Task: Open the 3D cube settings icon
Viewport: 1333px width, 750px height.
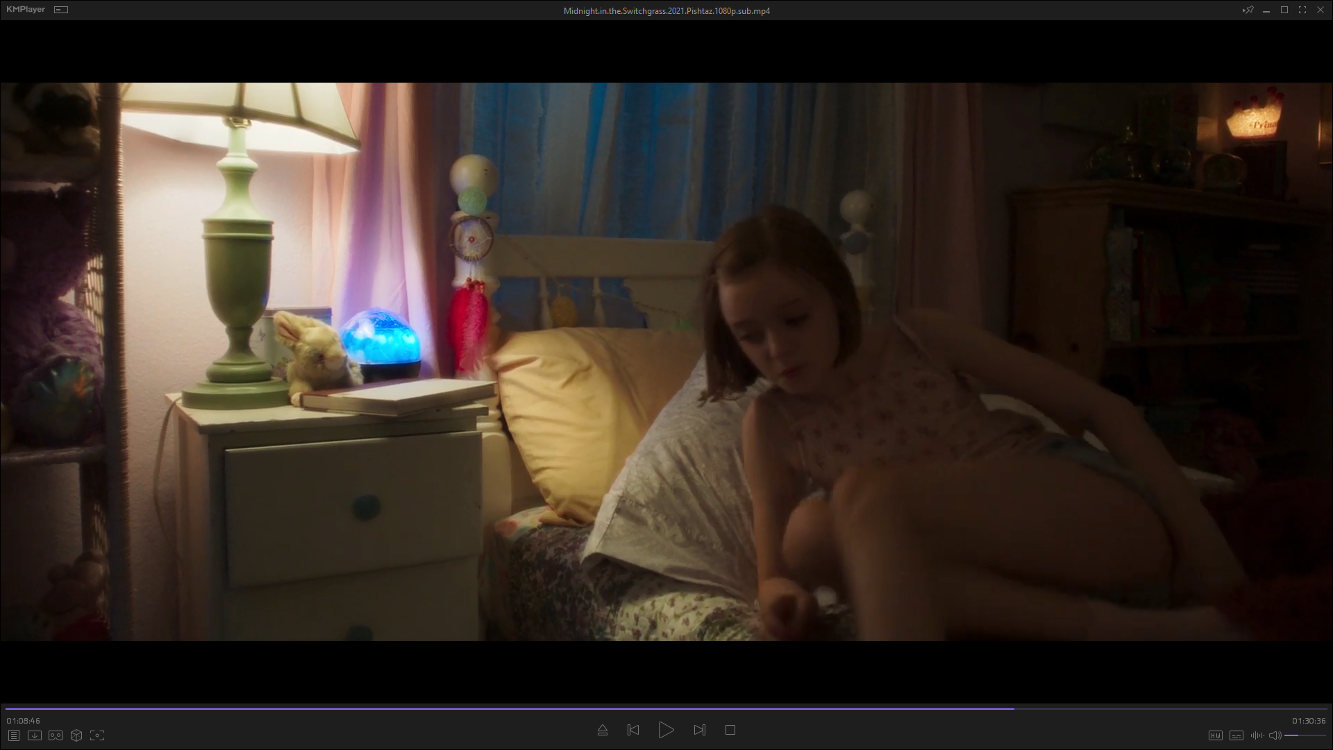Action: tap(76, 735)
